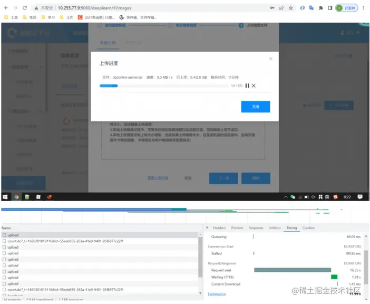Open the 查看上传进度 link
This screenshot has height=304, width=370.
pyautogui.click(x=158, y=178)
